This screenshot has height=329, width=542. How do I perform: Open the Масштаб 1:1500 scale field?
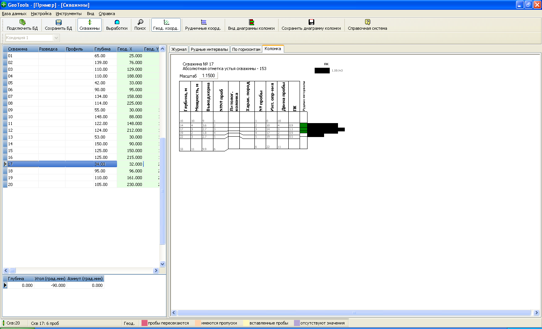tap(209, 76)
